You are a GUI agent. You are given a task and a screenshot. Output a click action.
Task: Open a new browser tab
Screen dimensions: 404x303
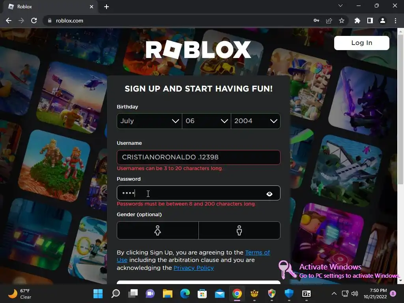pyautogui.click(x=107, y=7)
